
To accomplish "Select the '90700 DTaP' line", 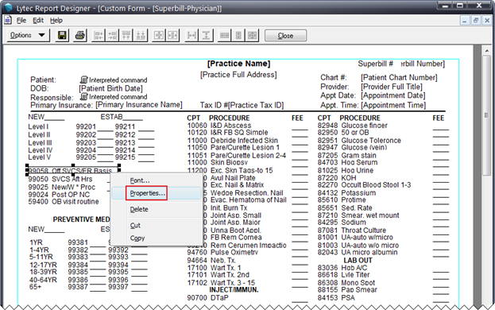I will tap(207, 298).
